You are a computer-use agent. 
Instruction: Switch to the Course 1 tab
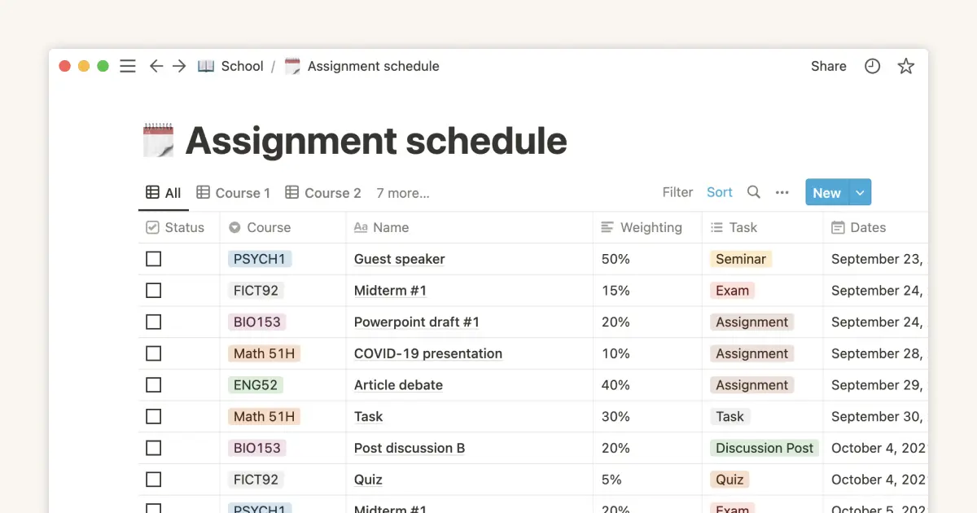click(x=234, y=193)
